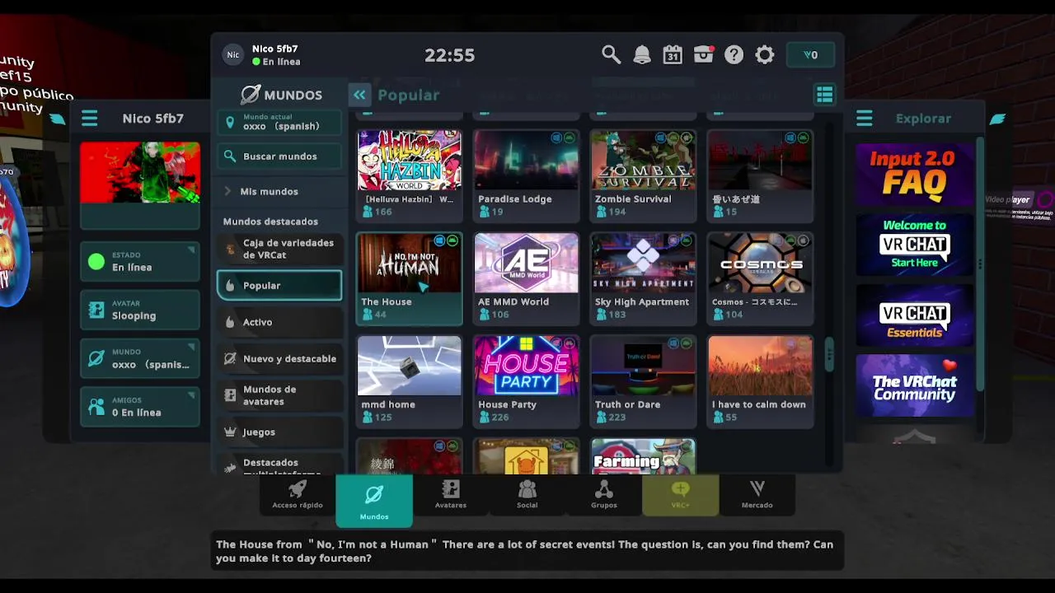This screenshot has height=593, width=1055.
Task: Open I have to calm down world card
Action: [x=760, y=381]
